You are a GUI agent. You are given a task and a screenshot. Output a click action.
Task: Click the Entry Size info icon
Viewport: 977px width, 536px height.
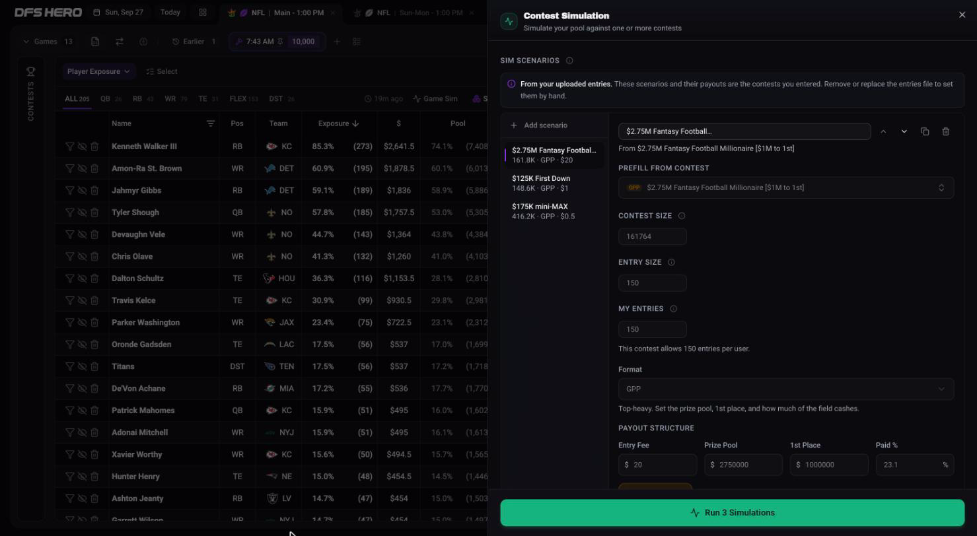tap(671, 262)
